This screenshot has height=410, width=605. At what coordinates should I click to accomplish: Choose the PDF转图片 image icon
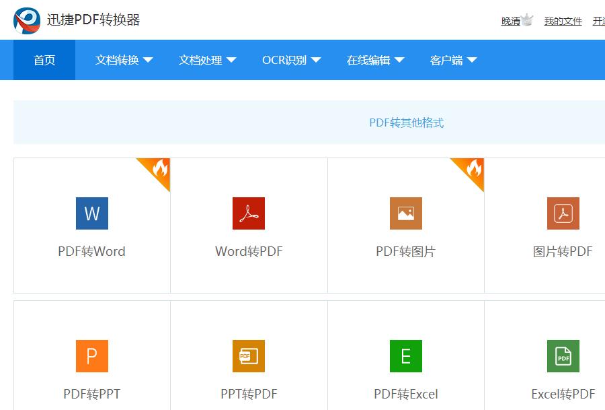coord(406,213)
